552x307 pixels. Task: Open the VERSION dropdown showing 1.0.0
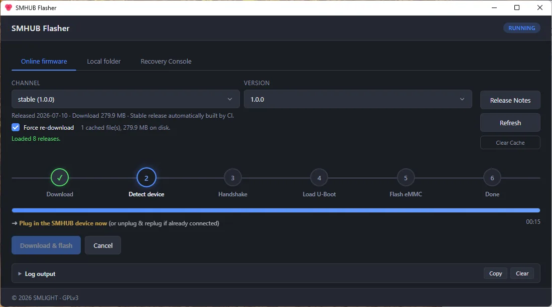pyautogui.click(x=358, y=99)
